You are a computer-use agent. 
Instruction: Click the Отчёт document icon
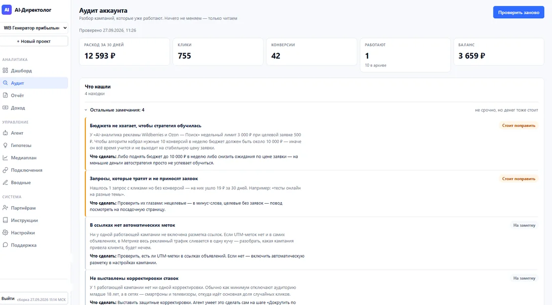pos(5,95)
